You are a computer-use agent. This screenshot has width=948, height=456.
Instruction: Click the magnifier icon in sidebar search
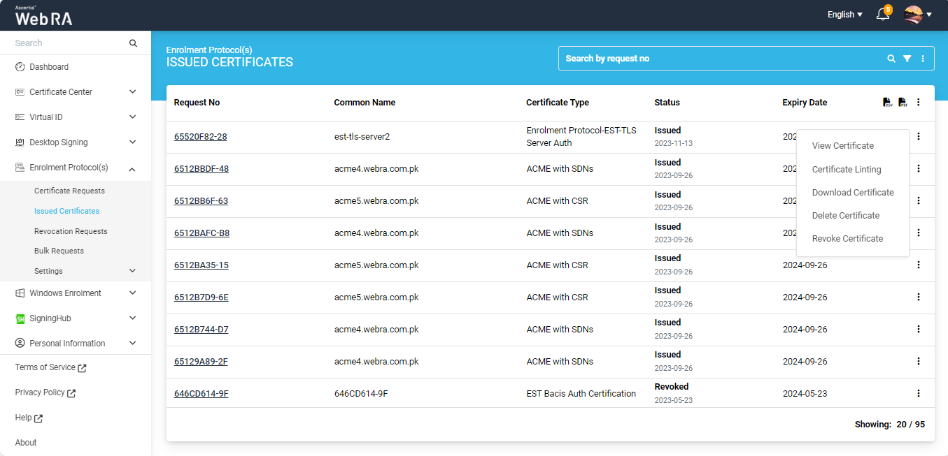point(133,43)
